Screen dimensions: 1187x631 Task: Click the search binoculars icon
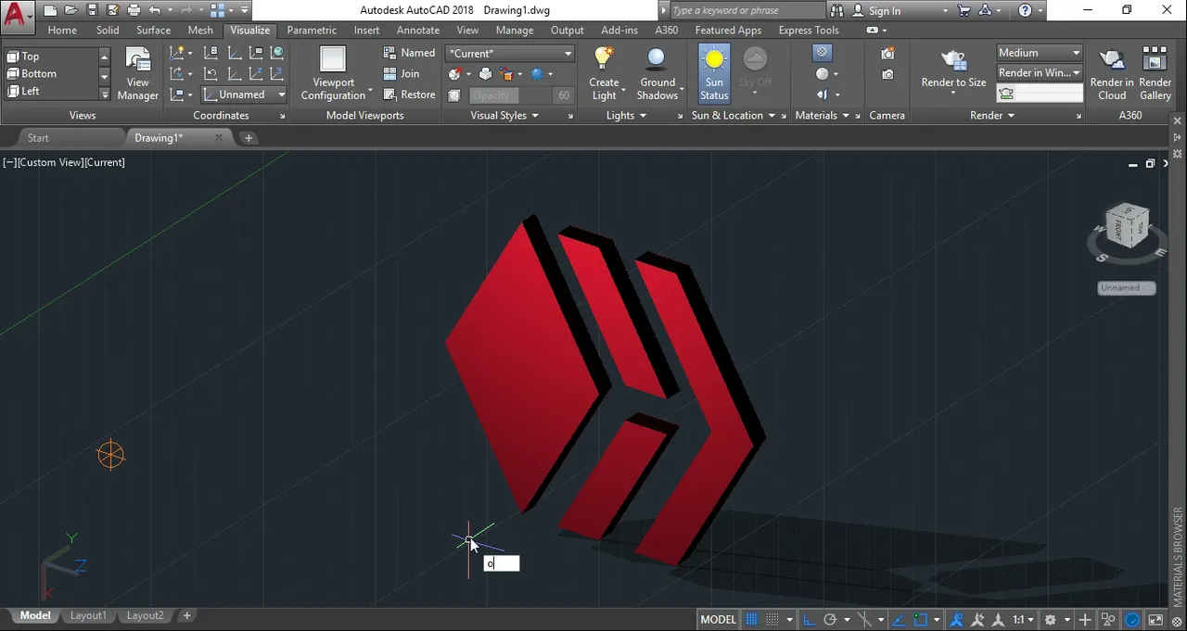click(836, 11)
